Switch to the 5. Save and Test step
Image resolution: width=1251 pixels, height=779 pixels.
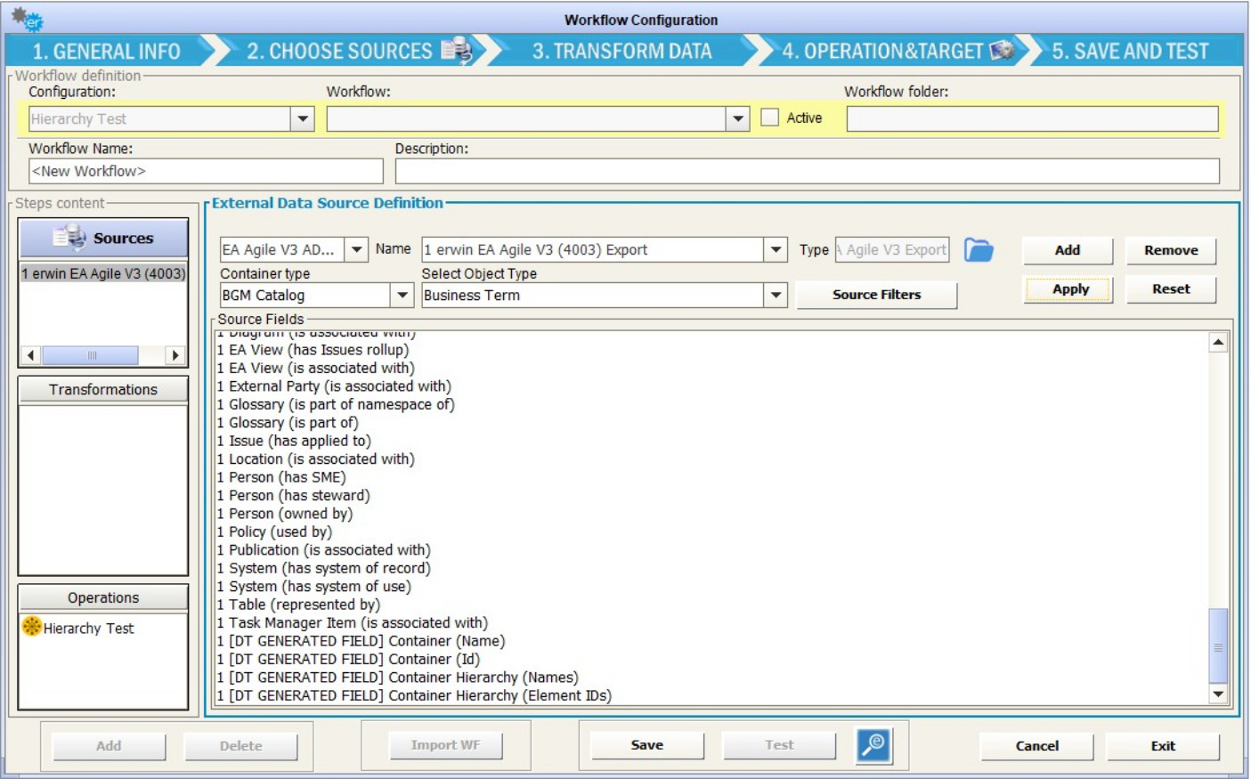[1129, 52]
